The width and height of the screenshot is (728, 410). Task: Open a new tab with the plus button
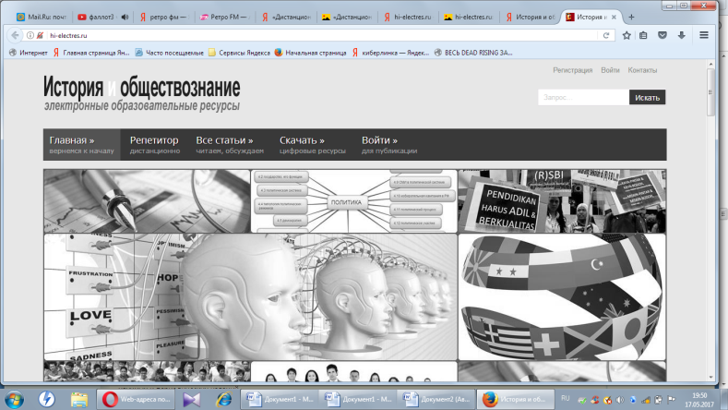[631, 18]
